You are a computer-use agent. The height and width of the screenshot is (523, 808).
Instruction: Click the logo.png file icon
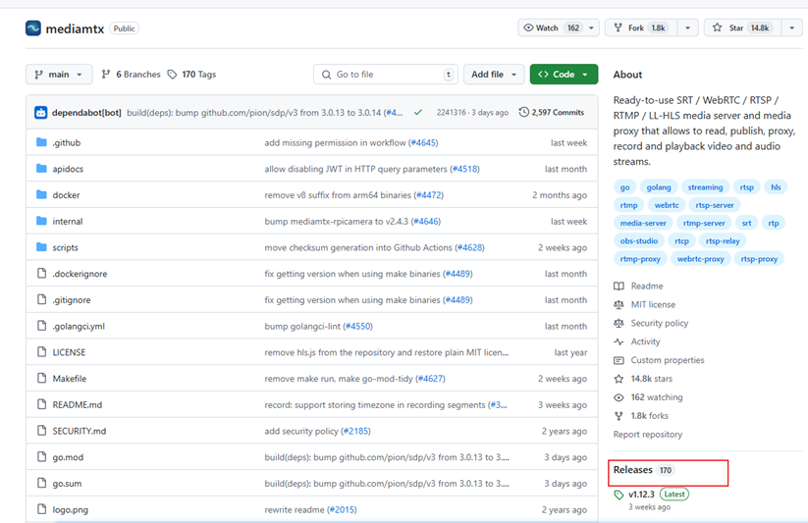tap(42, 509)
